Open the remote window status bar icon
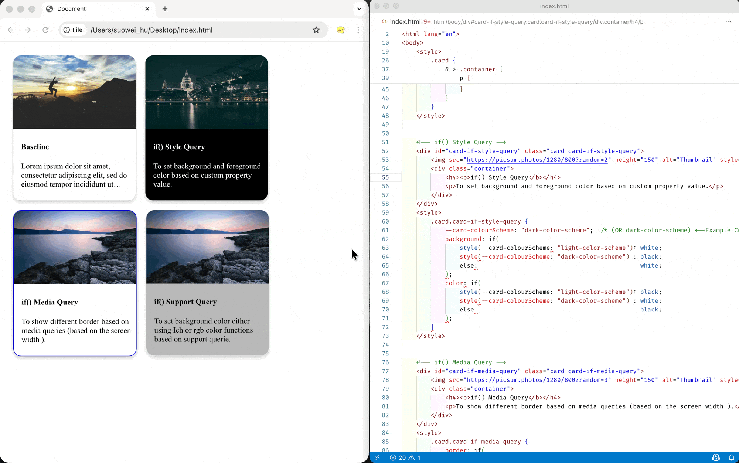 377,457
